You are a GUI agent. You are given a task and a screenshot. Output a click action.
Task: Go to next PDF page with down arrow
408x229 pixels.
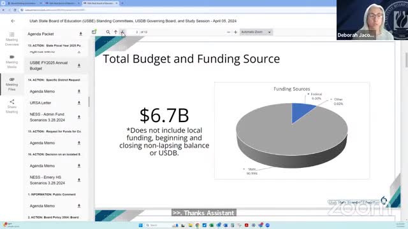coord(122,32)
